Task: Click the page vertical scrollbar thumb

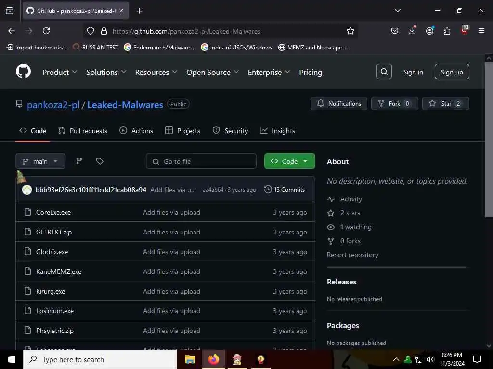Action: [489, 140]
